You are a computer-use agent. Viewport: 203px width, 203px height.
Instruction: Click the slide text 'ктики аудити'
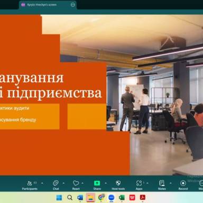pyautogui.click(x=14, y=108)
